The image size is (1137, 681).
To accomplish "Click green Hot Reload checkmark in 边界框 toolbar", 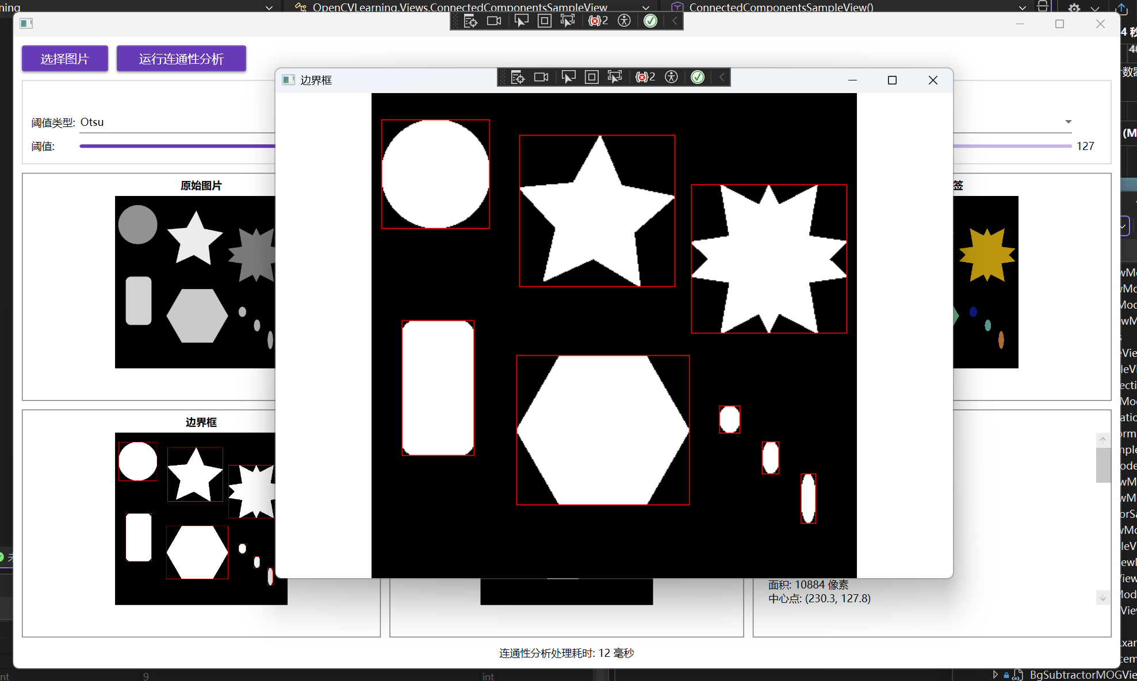I will 697,77.
